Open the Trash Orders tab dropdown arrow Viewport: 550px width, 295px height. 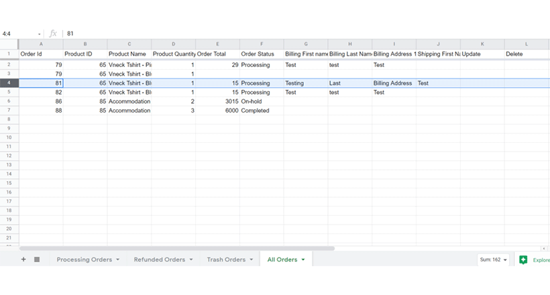coord(251,259)
